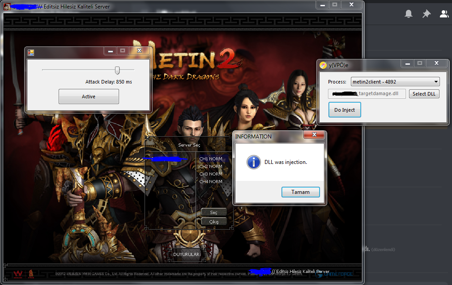This screenshot has width=452, height=285.
Task: Click the Active button
Action: point(89,96)
